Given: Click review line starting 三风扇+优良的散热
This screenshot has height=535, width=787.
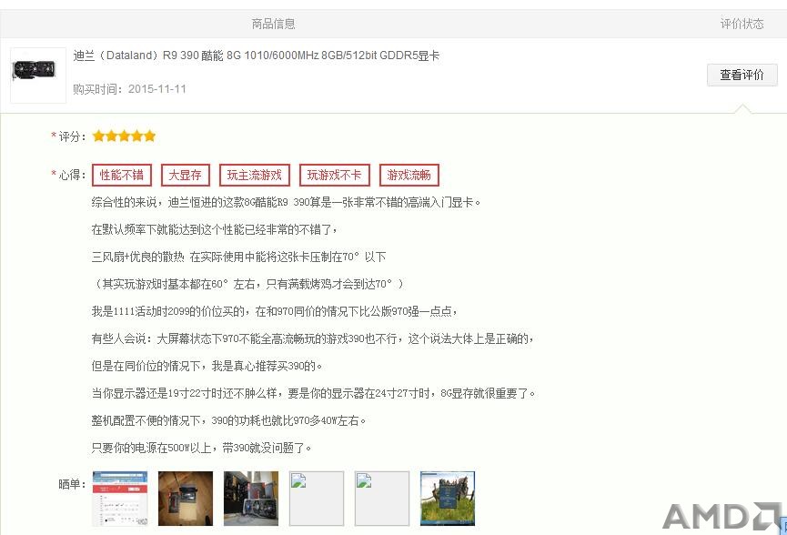Looking at the screenshot, I should [x=239, y=257].
